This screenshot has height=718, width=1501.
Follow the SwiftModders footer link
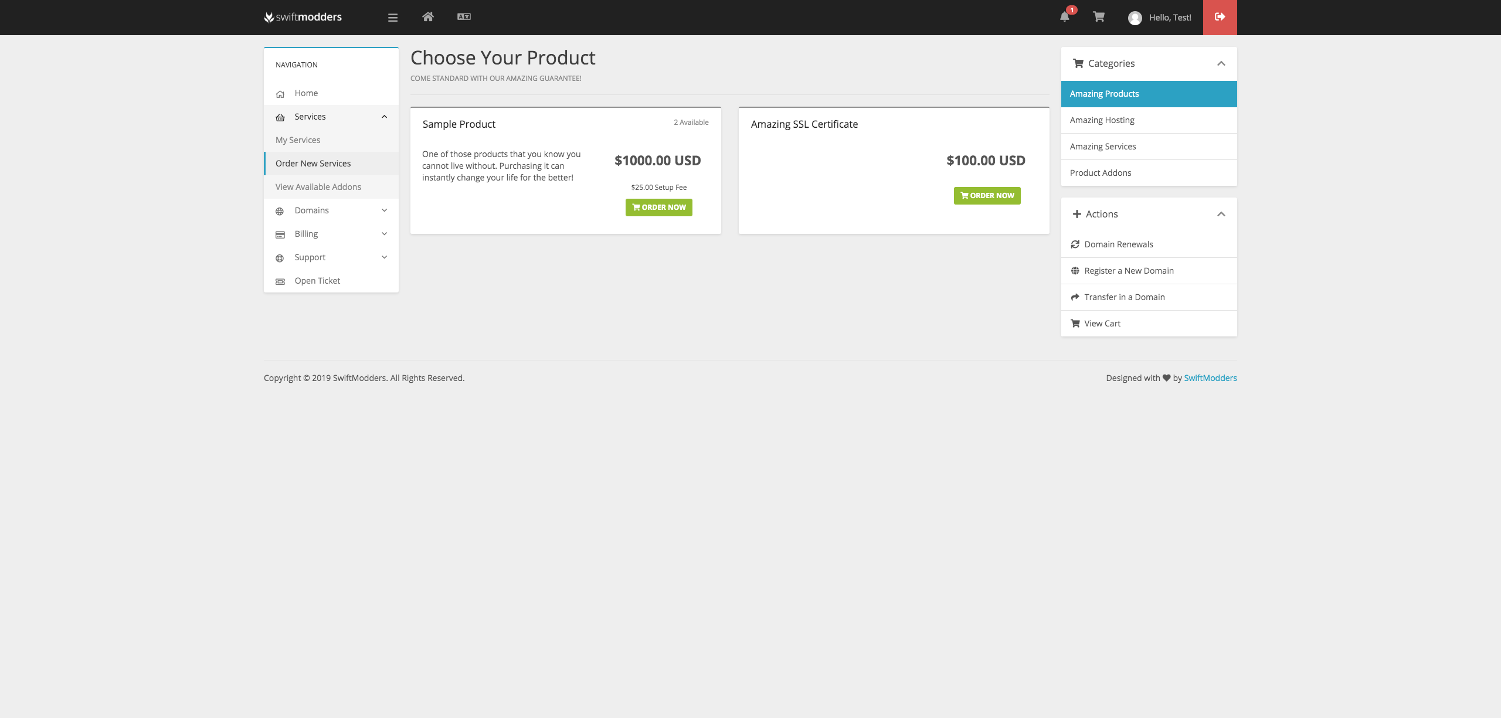(1210, 378)
